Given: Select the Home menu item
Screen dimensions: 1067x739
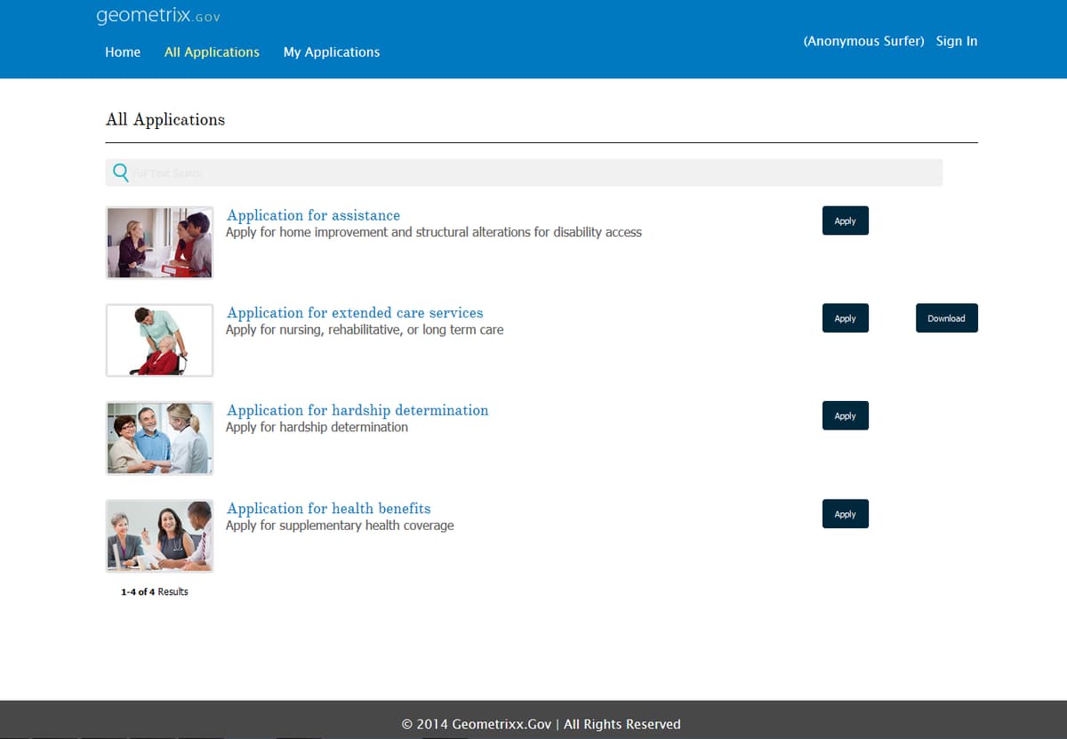Looking at the screenshot, I should 123,52.
